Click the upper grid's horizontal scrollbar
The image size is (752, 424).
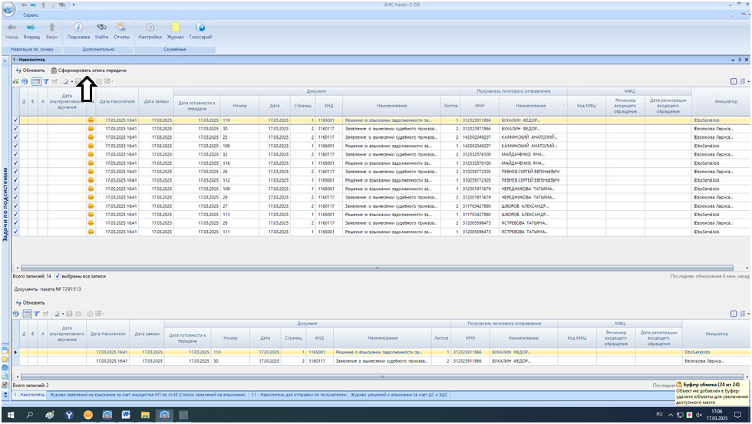376,268
